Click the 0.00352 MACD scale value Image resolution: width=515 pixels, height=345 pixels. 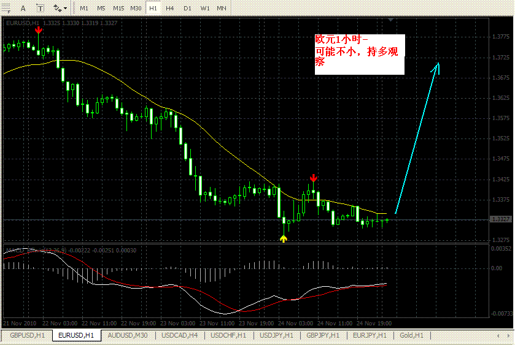click(x=501, y=249)
